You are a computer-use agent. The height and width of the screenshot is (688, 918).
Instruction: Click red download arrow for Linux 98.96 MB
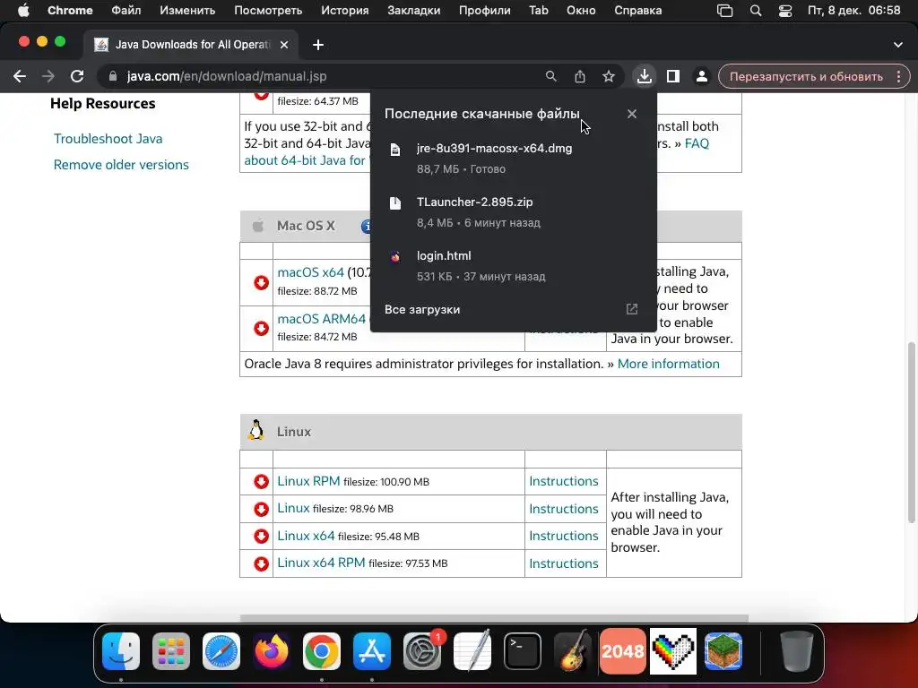[x=261, y=509]
